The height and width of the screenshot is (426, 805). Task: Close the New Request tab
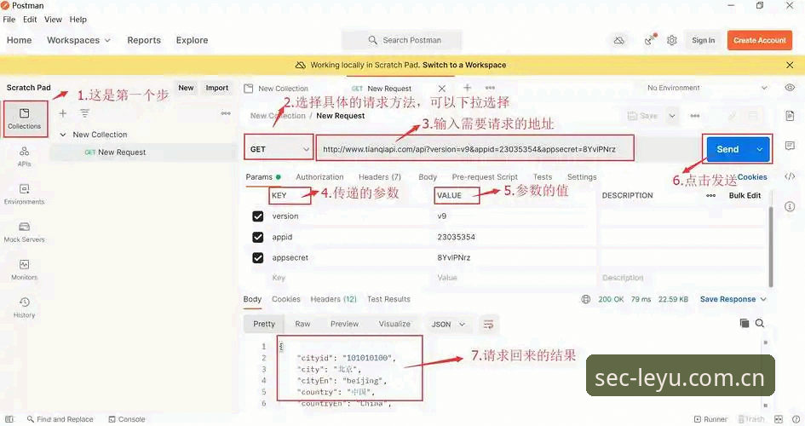pyautogui.click(x=442, y=89)
